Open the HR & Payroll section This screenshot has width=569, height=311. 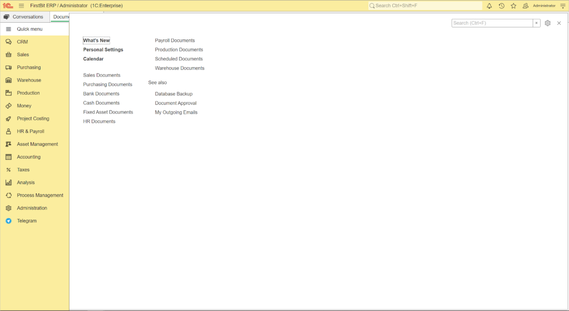point(34,131)
